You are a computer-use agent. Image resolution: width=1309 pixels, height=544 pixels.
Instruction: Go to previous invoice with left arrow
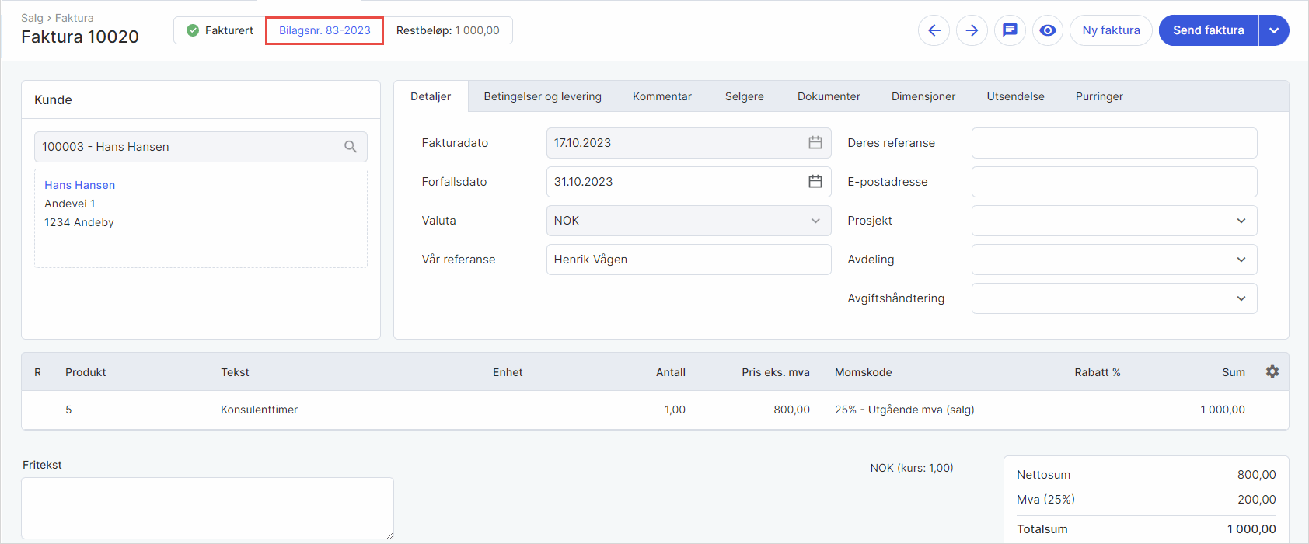point(934,30)
